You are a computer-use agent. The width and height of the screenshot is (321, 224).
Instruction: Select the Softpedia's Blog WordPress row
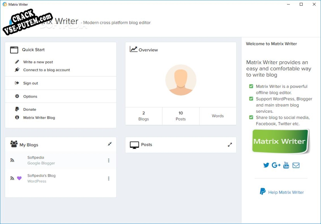pyautogui.click(x=61, y=178)
